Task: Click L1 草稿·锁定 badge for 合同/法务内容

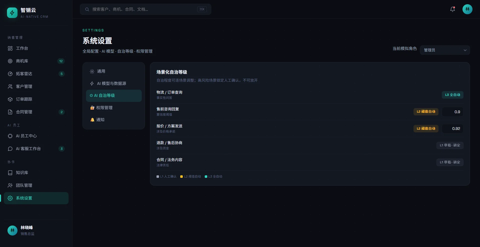Action: click(x=450, y=162)
